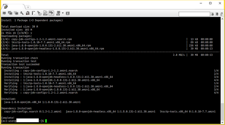Image resolution: width=225 pixels, height=125 pixels.
Task: Click the computer keyboard toolbar icon
Action: point(58,13)
